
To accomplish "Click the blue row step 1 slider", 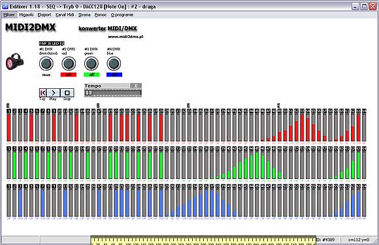I will (9, 203).
